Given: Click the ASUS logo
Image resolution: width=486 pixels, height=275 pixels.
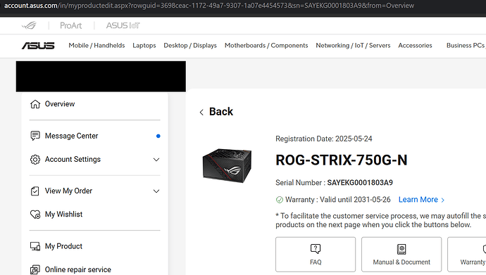Looking at the screenshot, I should click(x=38, y=46).
